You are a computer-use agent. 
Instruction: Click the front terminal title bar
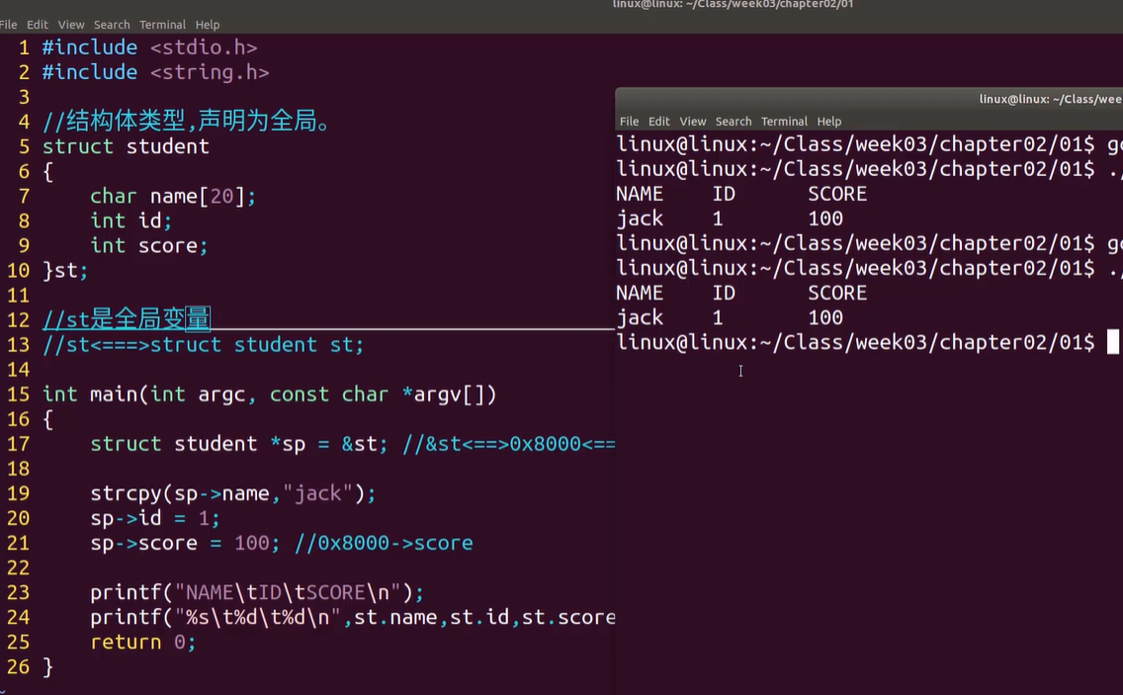coord(869,99)
